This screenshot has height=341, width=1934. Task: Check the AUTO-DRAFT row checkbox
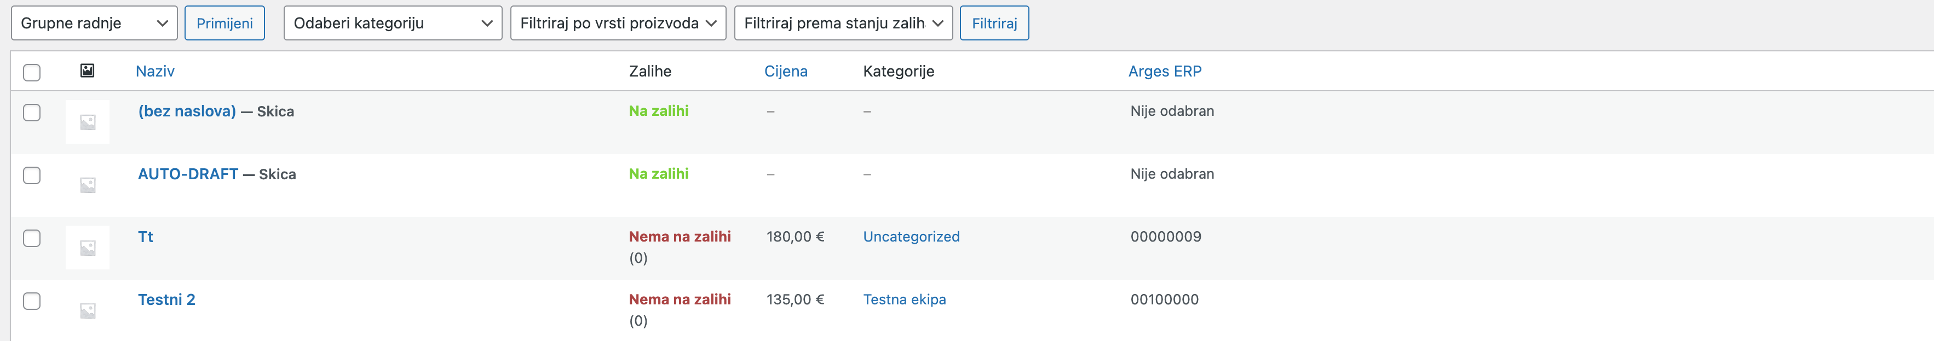tap(32, 174)
